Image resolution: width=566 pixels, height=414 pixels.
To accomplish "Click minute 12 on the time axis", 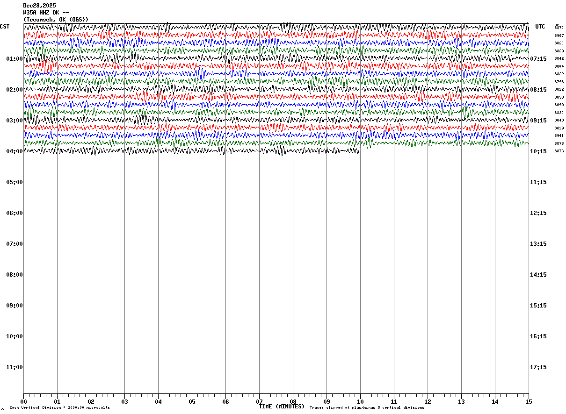I will coord(428,401).
